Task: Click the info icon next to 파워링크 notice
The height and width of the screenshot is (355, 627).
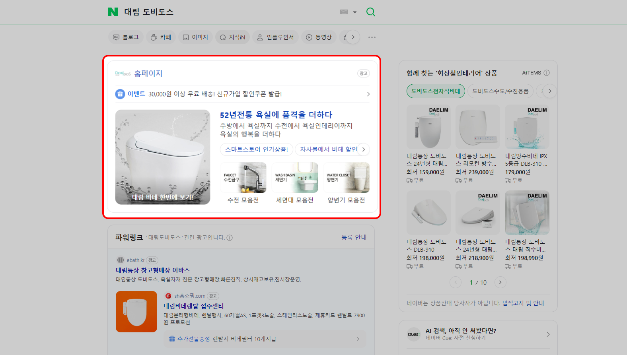Action: tap(230, 238)
